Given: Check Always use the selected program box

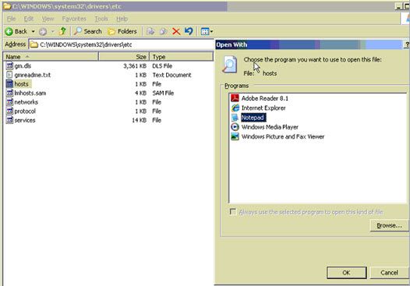Looking at the screenshot, I should [233, 211].
